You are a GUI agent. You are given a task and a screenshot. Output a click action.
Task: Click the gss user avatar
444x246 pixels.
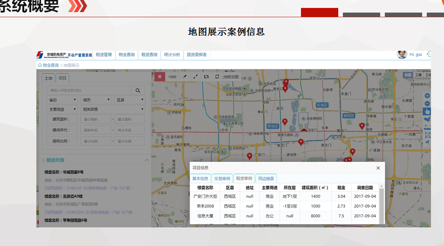pos(402,55)
